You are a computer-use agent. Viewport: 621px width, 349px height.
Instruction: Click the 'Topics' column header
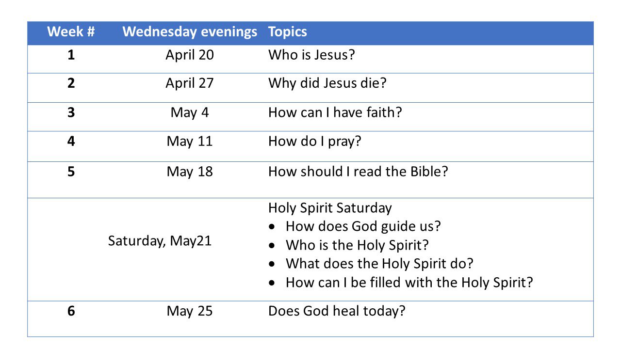tap(288, 32)
